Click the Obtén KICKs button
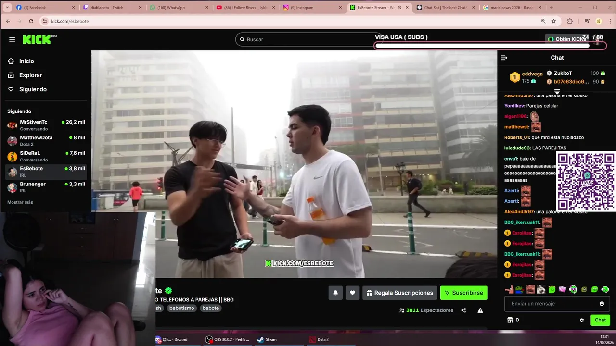Screen dimensions: 616x346 pyautogui.click(x=566, y=39)
